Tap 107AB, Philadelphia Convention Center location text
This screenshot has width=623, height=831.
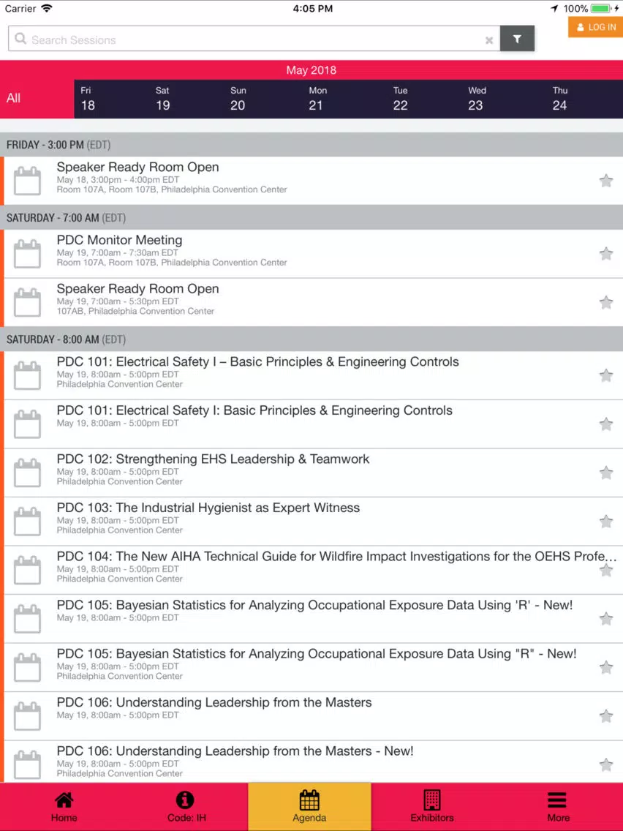point(135,312)
